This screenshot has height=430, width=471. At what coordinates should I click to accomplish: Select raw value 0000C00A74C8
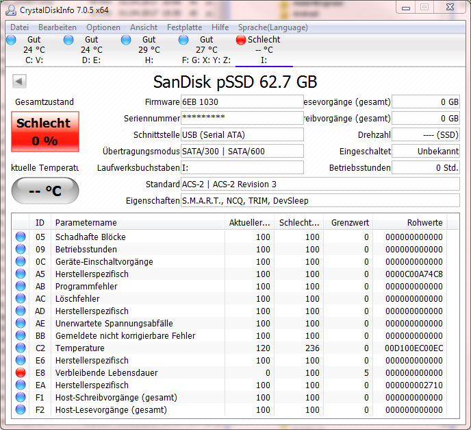tap(414, 274)
